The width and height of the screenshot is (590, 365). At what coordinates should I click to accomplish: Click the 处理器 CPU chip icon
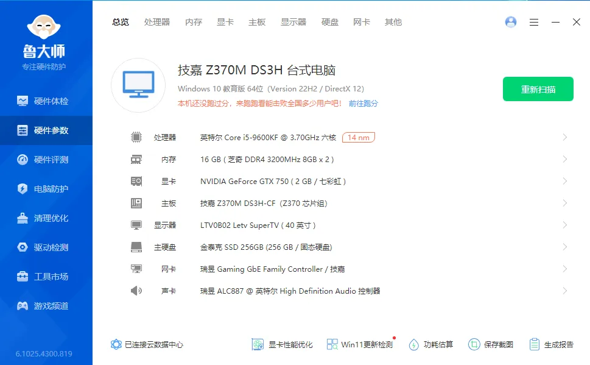click(136, 137)
